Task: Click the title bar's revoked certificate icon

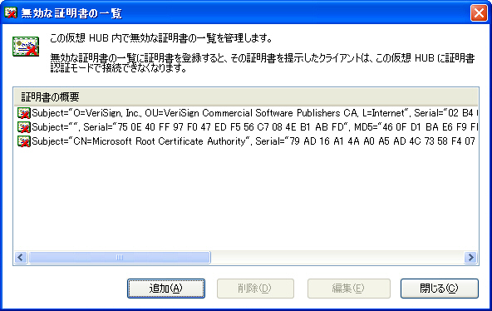Action: coord(11,12)
